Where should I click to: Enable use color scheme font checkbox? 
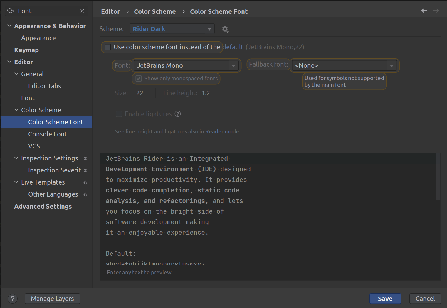click(108, 47)
